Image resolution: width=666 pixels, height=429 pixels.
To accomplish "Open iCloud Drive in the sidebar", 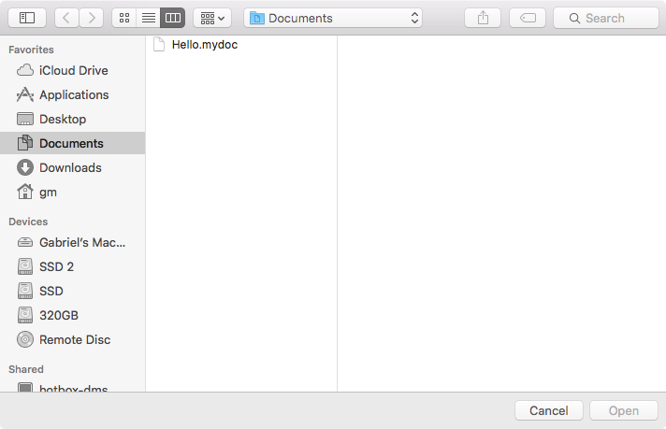I will click(73, 70).
